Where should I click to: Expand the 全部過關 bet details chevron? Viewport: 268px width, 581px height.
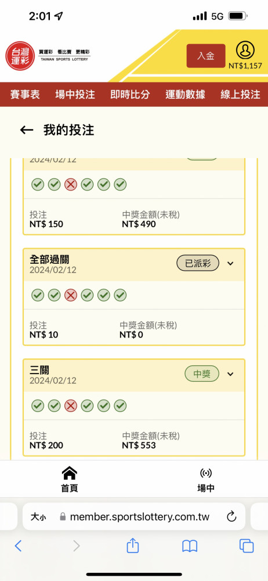point(231,263)
